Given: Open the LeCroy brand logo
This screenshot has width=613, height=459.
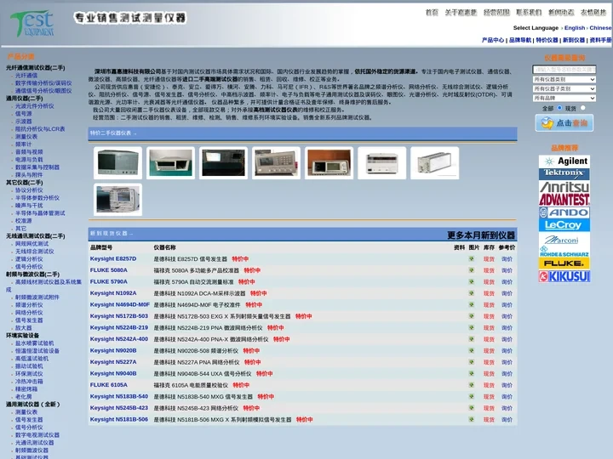Looking at the screenshot, I should pyautogui.click(x=564, y=224).
